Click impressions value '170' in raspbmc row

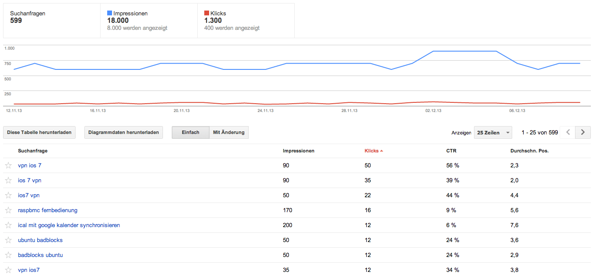(287, 210)
